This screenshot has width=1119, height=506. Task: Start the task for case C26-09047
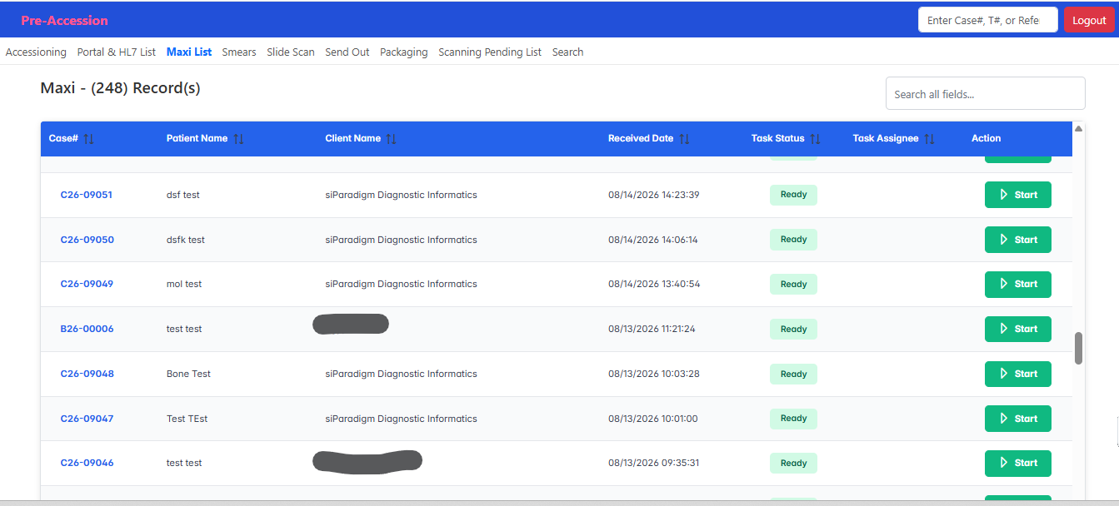(x=1017, y=419)
